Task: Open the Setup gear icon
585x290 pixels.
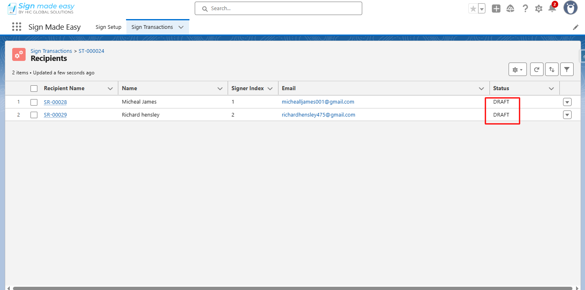Action: 538,9
